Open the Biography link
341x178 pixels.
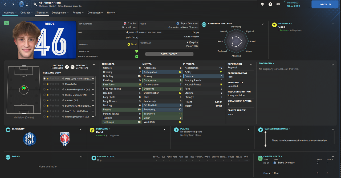click(x=266, y=63)
